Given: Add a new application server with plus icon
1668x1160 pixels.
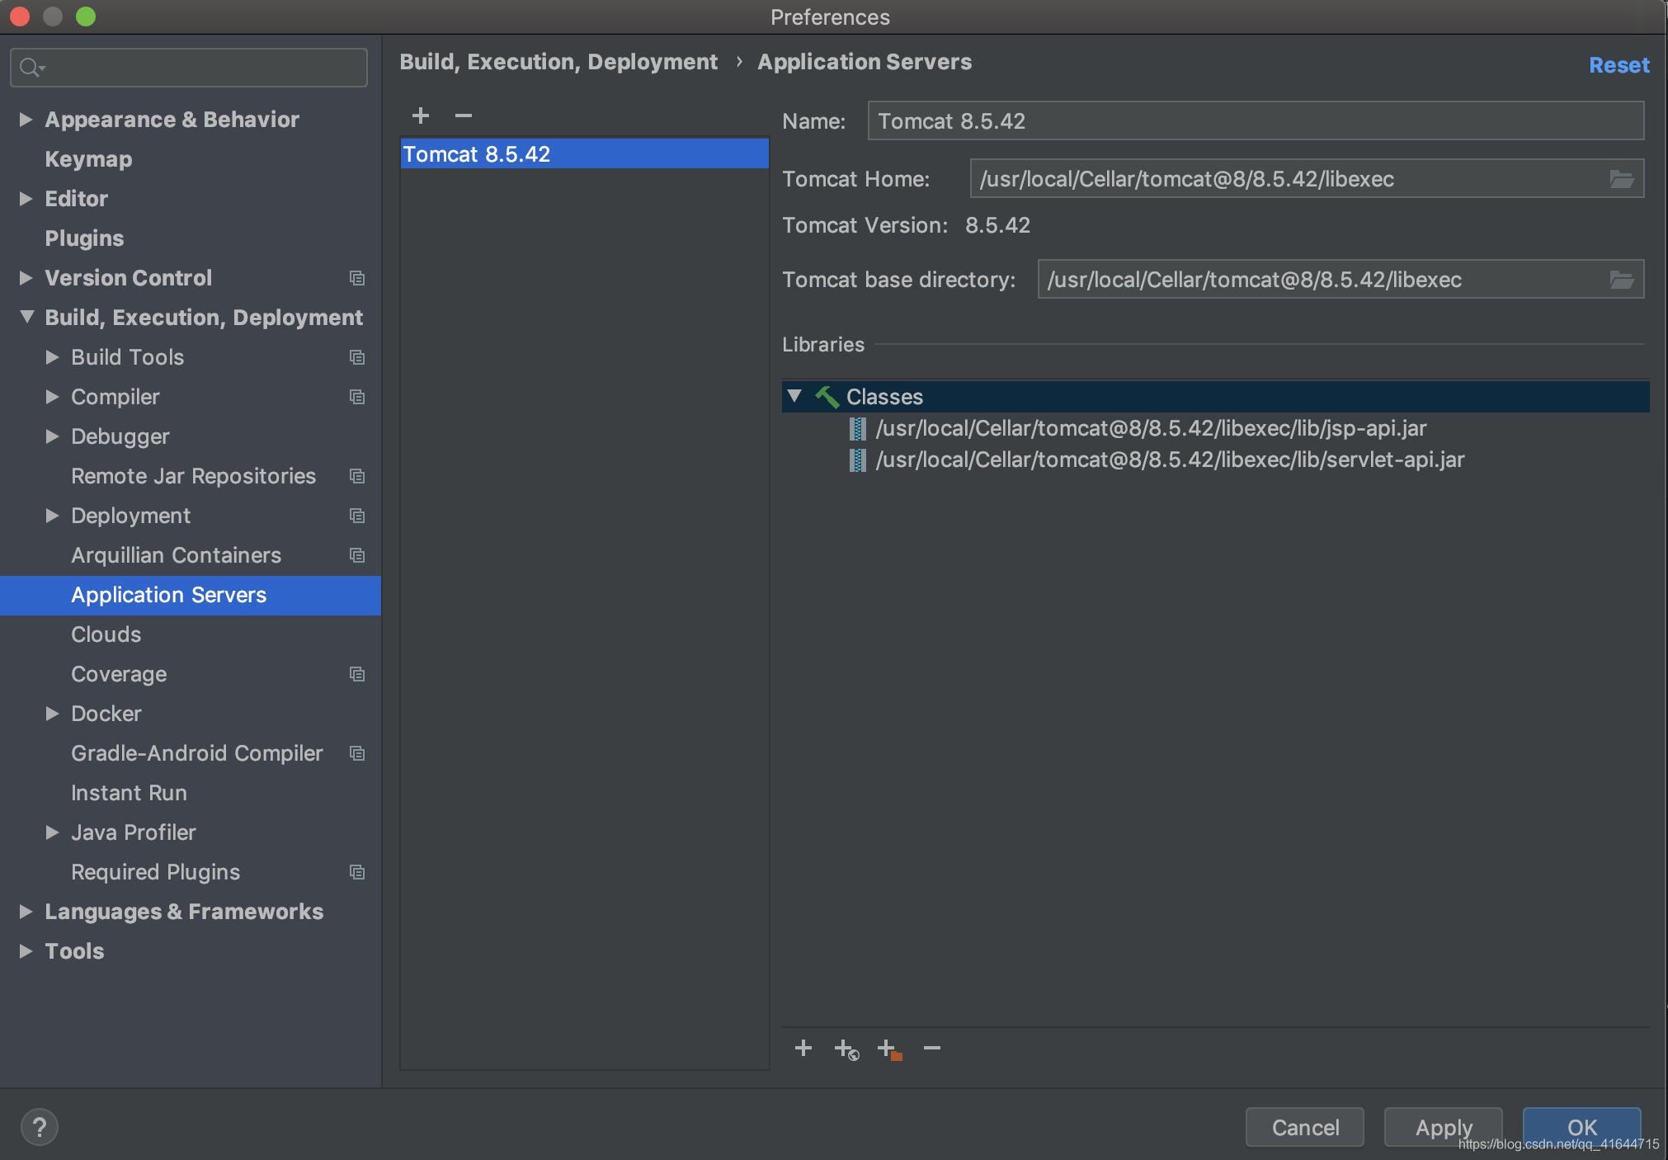Looking at the screenshot, I should (x=421, y=116).
